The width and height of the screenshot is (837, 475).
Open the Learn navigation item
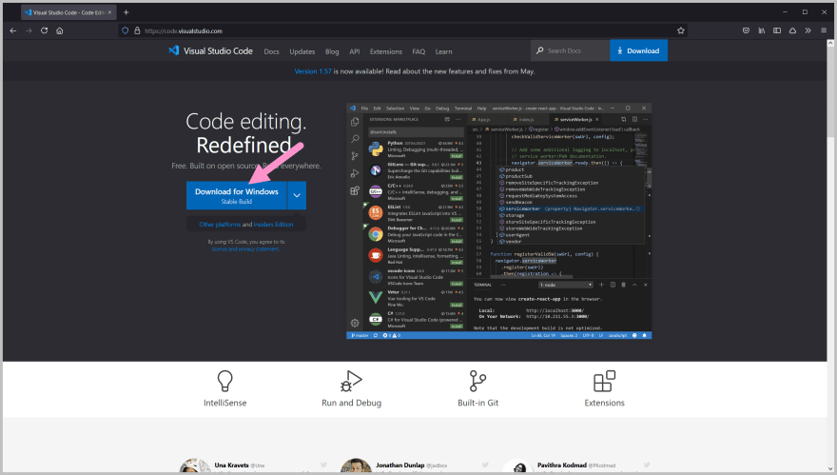point(443,51)
